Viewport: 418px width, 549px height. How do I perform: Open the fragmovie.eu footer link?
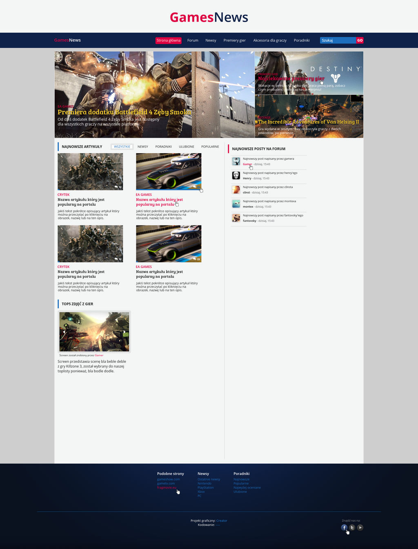(167, 488)
